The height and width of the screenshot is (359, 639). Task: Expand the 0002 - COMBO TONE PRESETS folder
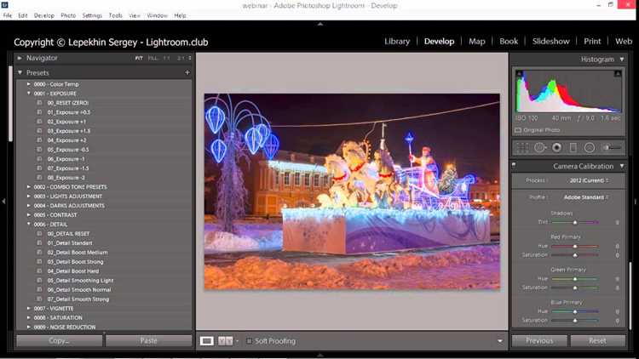[28, 187]
